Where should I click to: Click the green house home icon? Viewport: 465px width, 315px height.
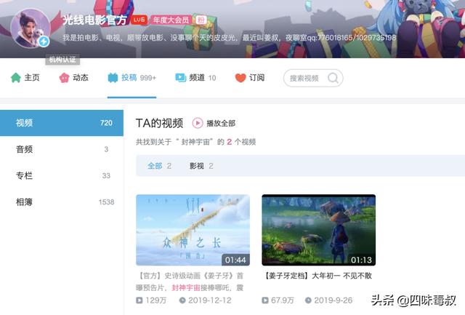pos(16,78)
